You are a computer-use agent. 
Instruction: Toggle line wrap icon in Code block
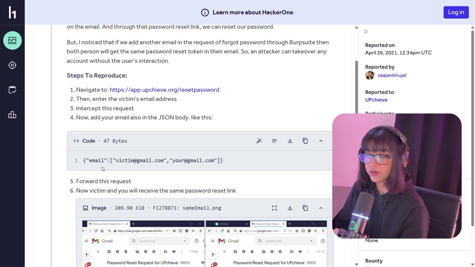point(275,141)
